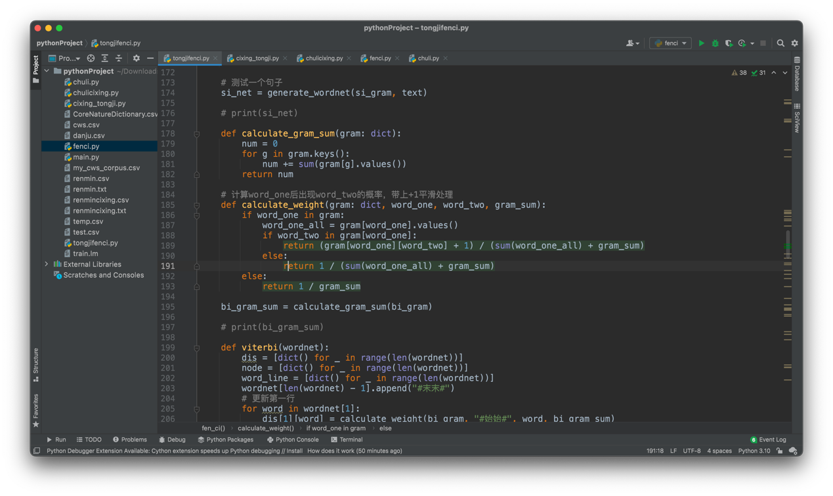Click the profiler run icon
This screenshot has width=833, height=496.
pyautogui.click(x=742, y=43)
